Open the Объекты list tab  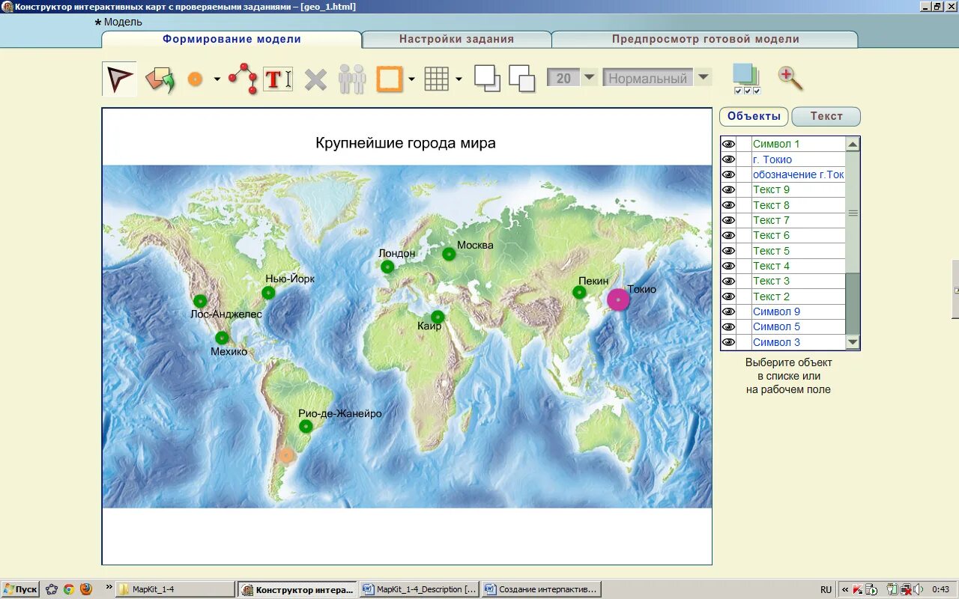(754, 116)
